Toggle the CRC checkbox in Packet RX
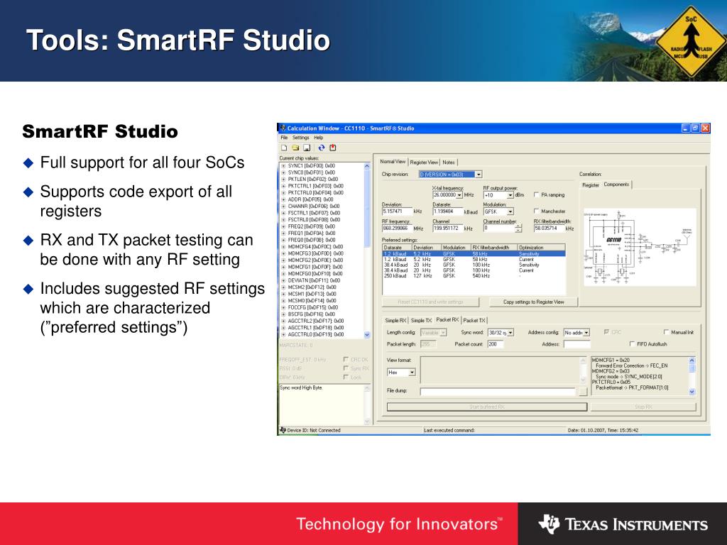Image resolution: width=727 pixels, height=545 pixels. click(x=606, y=332)
